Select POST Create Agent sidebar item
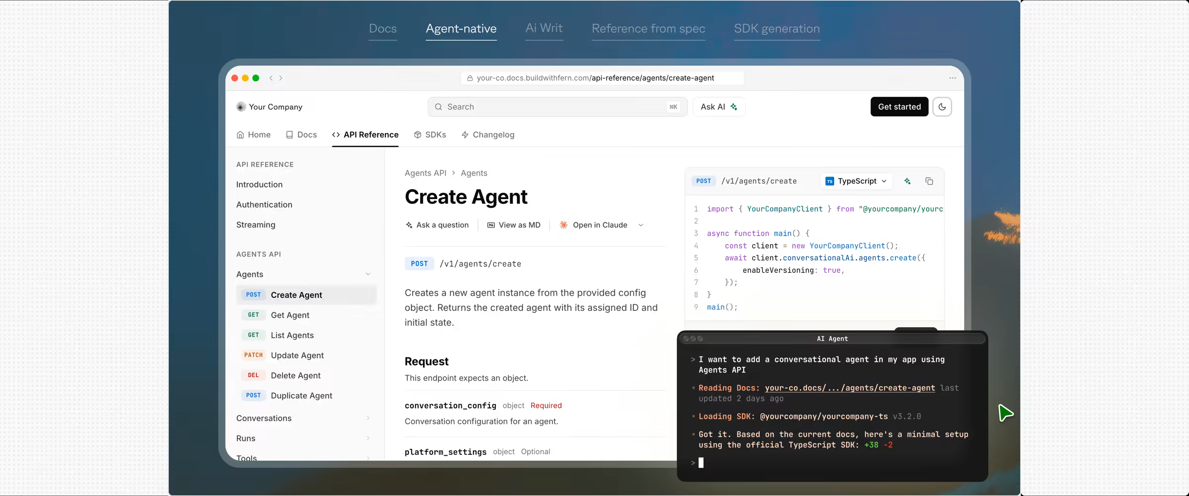The image size is (1189, 496). [x=306, y=295]
